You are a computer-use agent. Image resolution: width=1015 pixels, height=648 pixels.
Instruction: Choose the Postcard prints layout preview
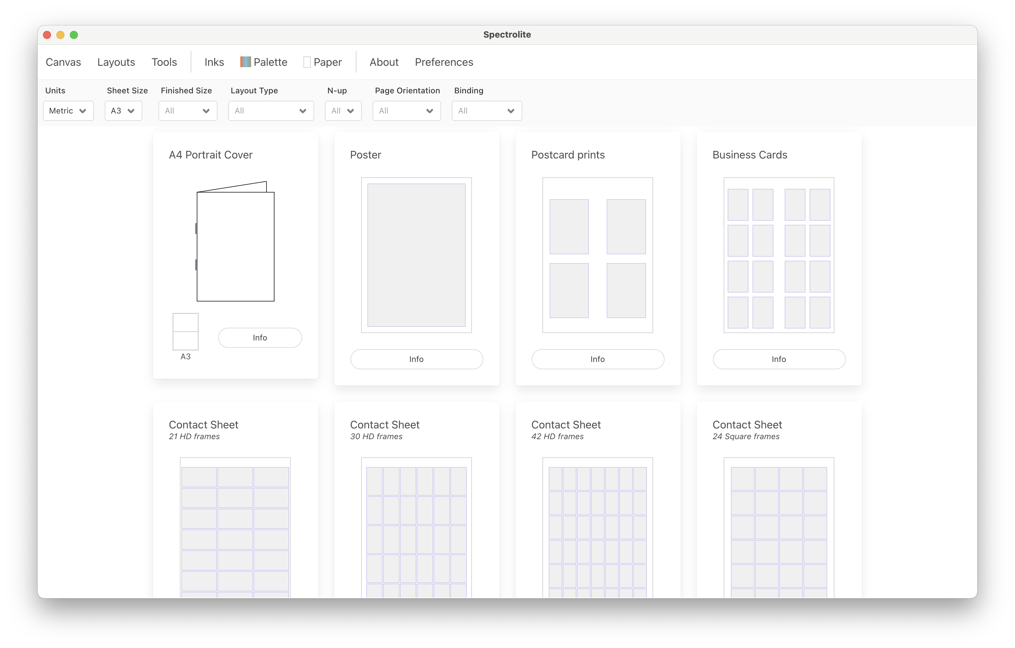tap(597, 254)
